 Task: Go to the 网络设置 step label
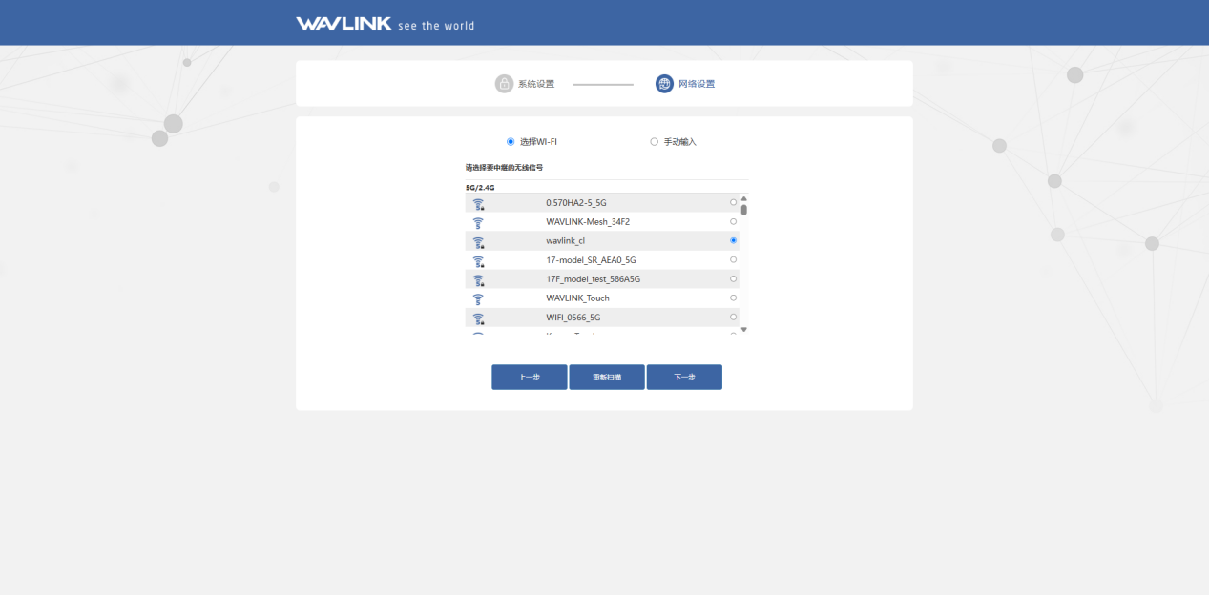pyautogui.click(x=697, y=84)
